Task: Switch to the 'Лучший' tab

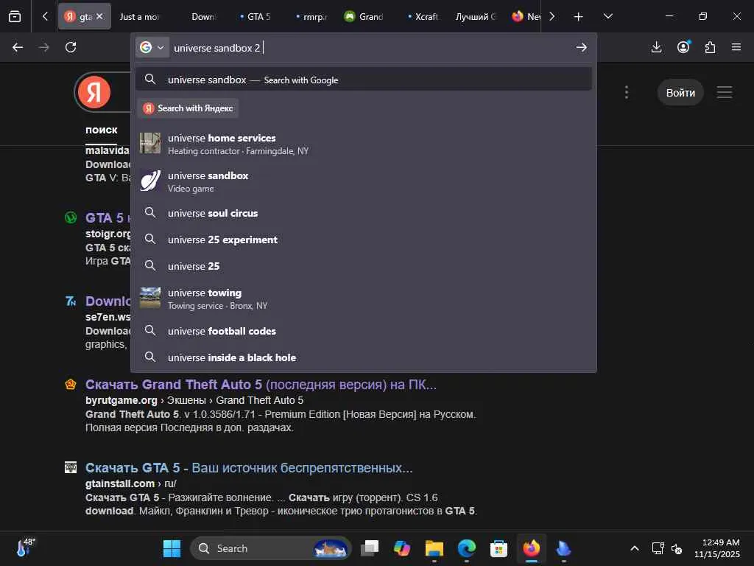Action: click(x=475, y=17)
